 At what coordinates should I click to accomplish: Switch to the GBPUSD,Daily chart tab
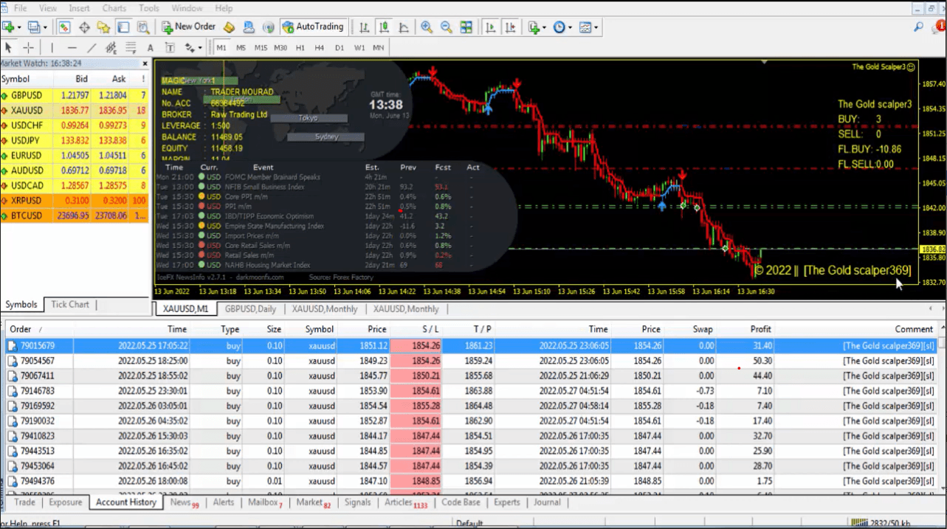coord(251,309)
